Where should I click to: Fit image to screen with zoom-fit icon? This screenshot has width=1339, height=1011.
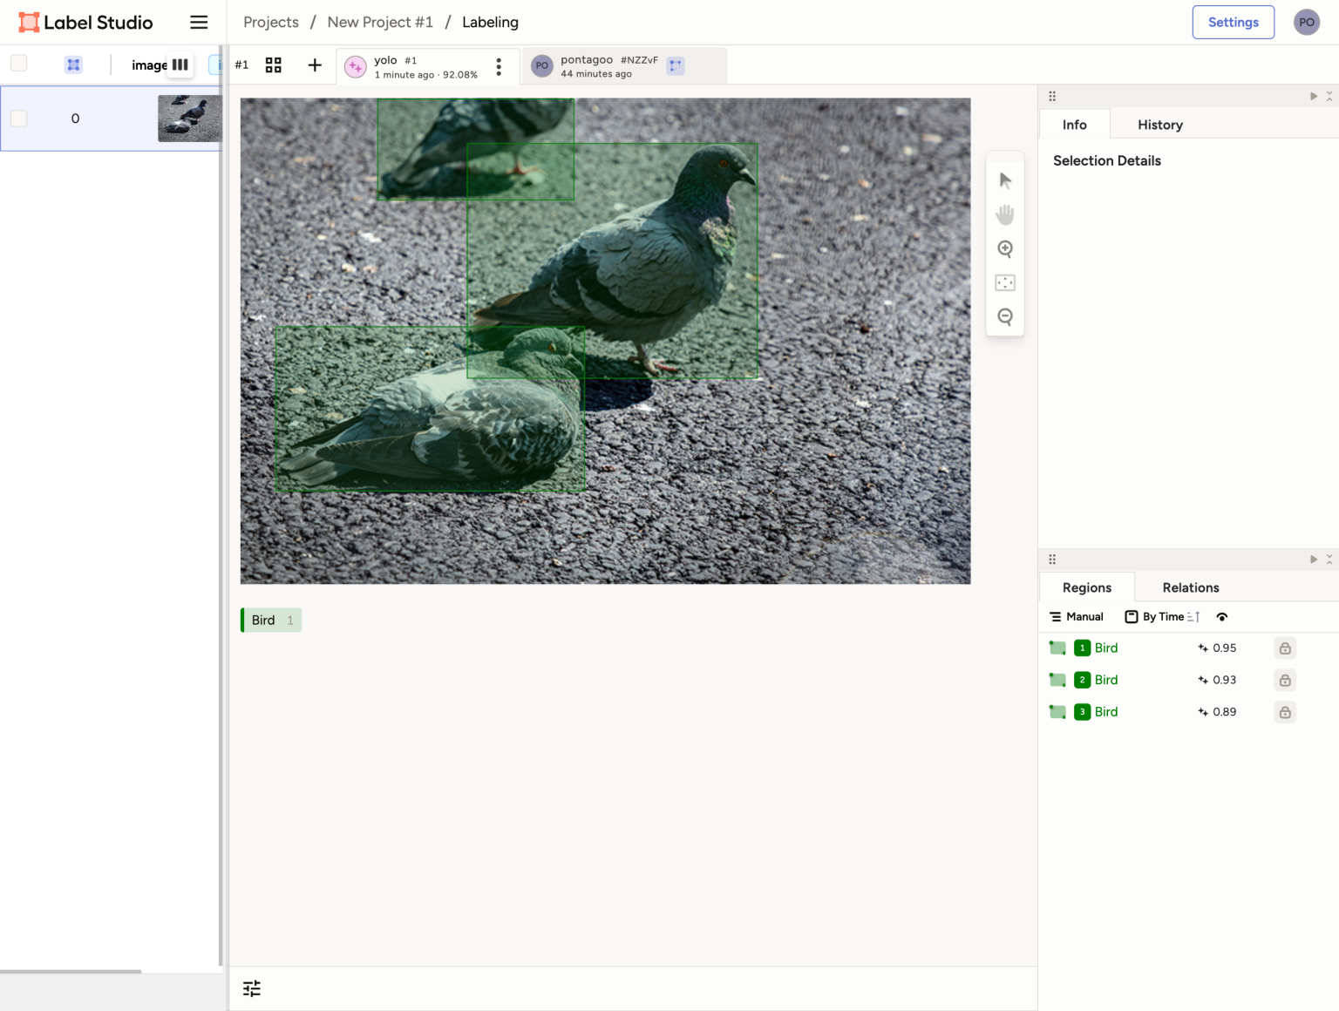pyautogui.click(x=1005, y=282)
